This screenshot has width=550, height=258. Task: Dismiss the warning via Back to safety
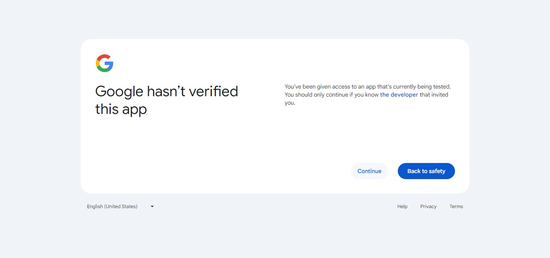[426, 171]
